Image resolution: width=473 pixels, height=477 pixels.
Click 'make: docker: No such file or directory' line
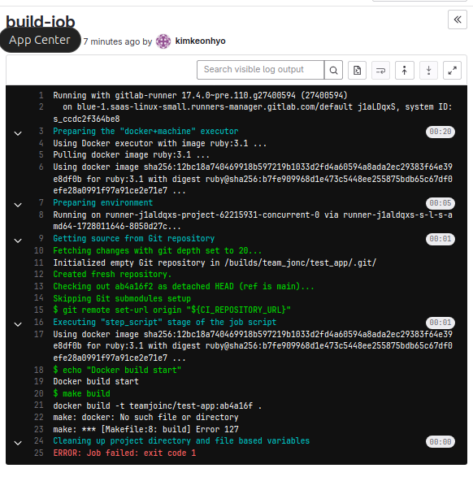coord(145,418)
